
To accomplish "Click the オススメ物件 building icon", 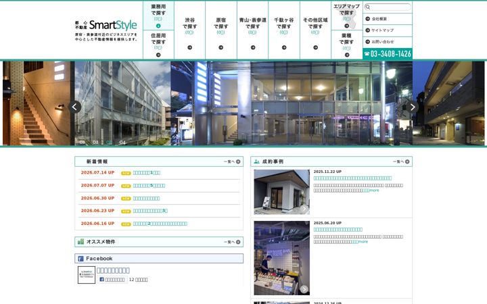I will point(80,242).
